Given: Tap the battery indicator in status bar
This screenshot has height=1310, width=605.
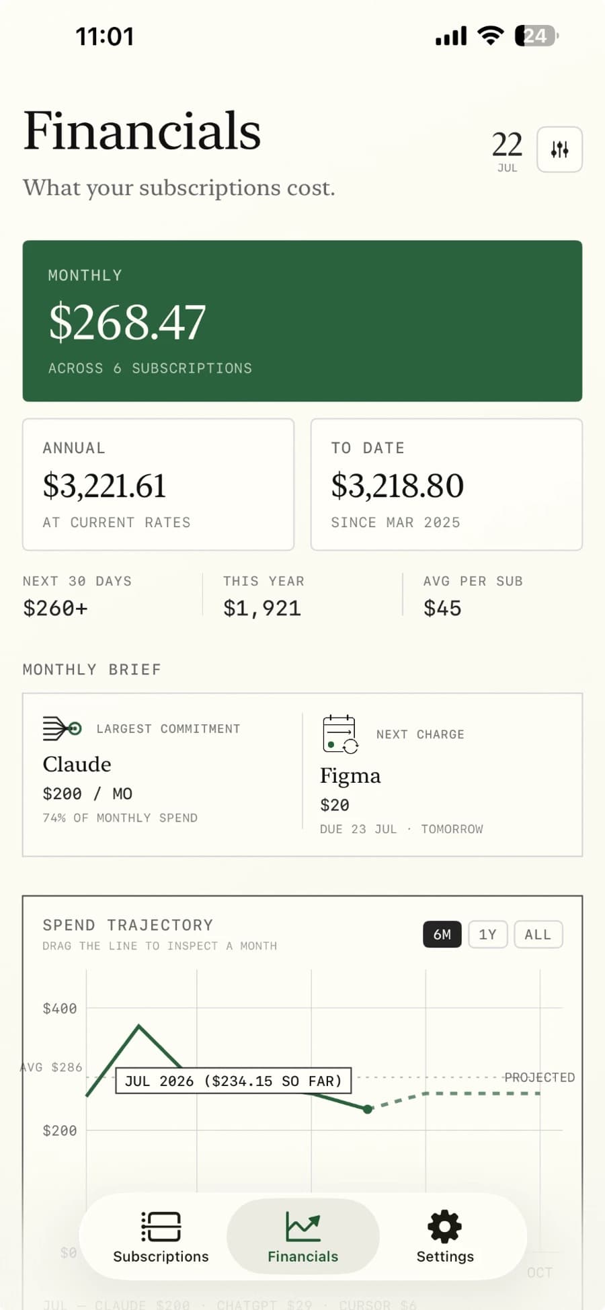Looking at the screenshot, I should point(536,36).
